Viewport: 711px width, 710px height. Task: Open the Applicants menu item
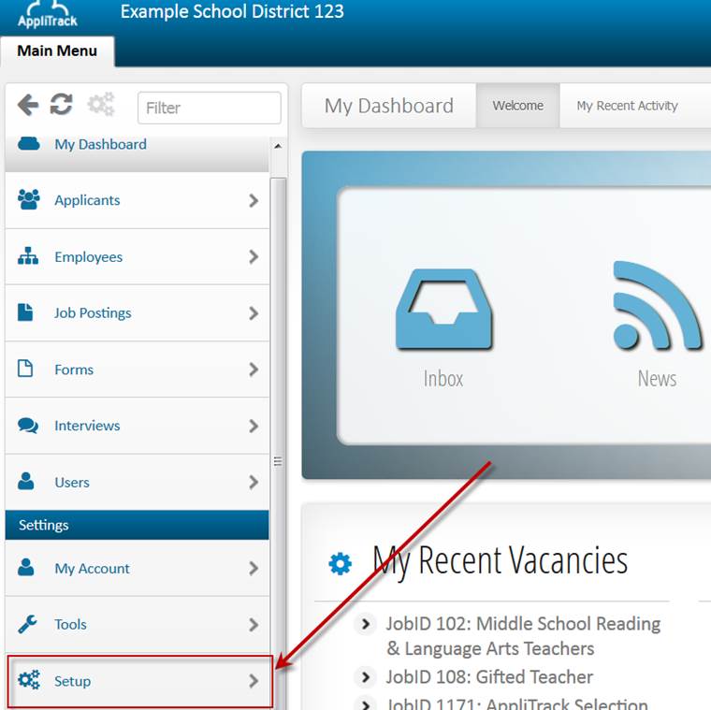137,200
